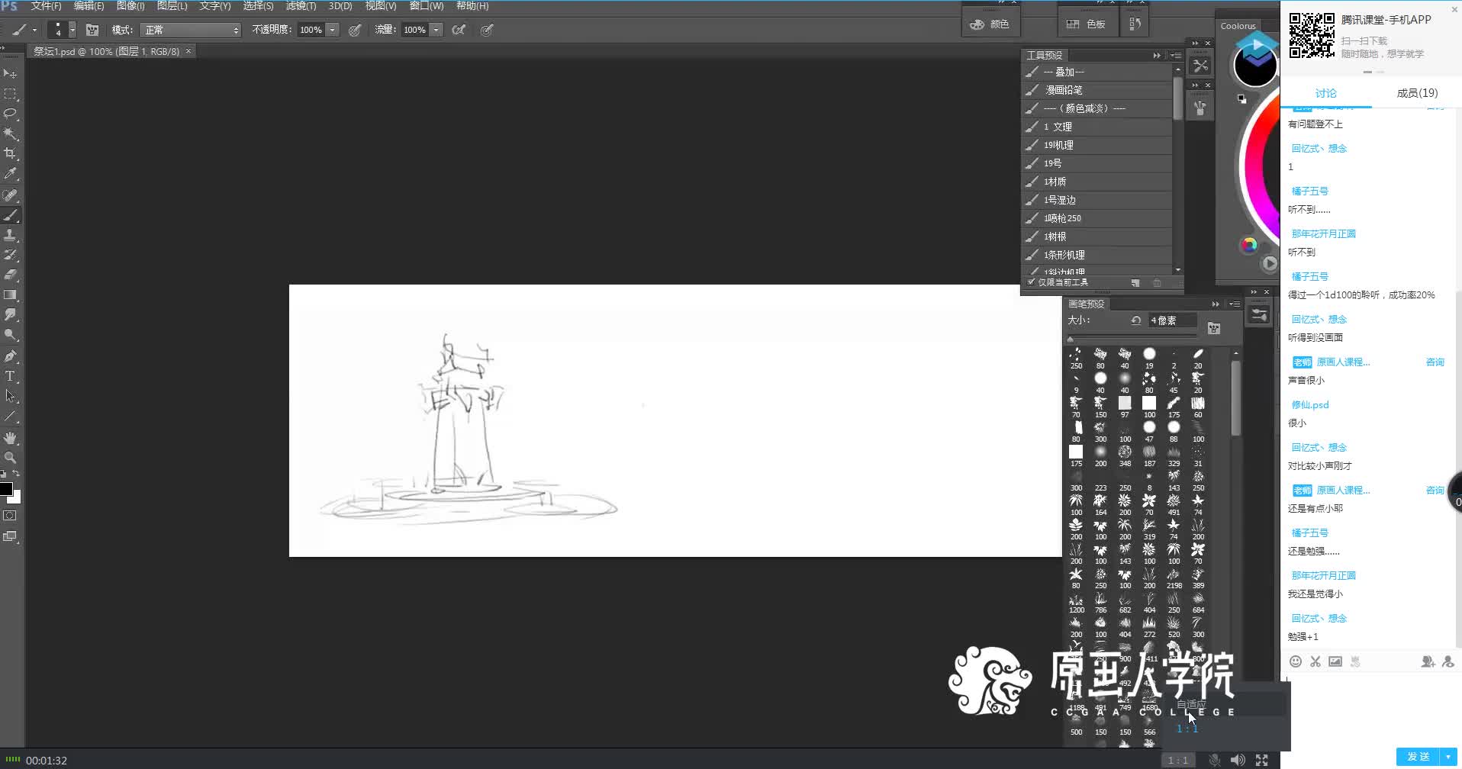Open the Brush Presets panel menu

pos(1235,304)
